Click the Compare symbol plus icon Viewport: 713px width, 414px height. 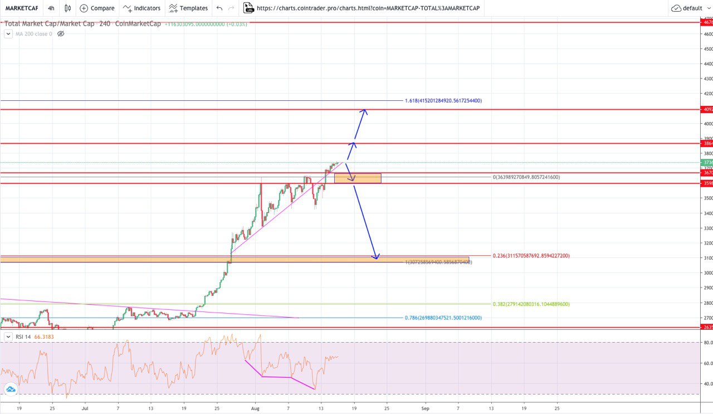click(84, 8)
